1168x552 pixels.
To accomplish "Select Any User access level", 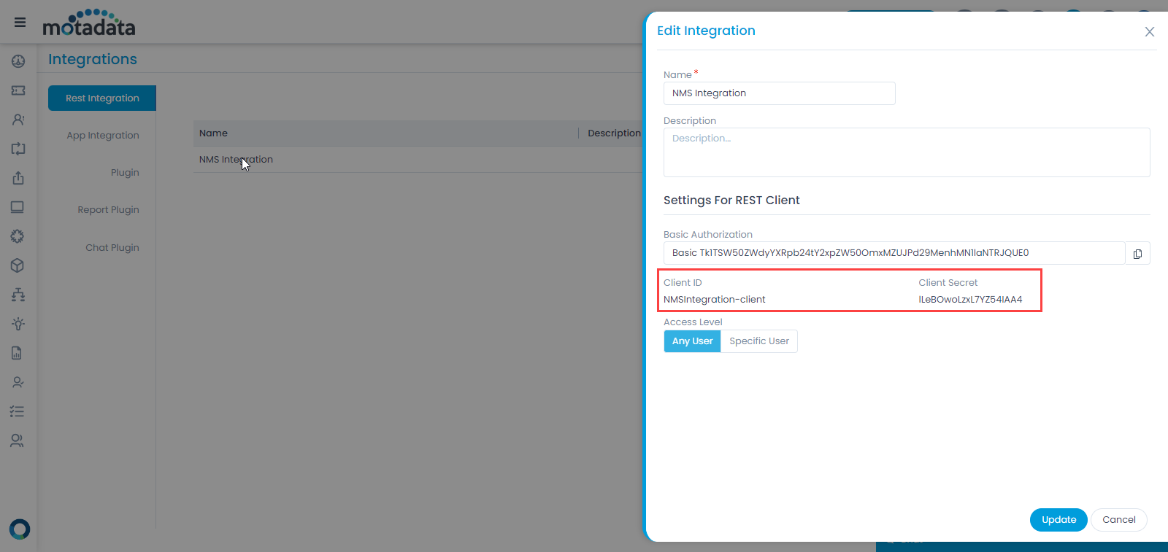I will coord(692,341).
